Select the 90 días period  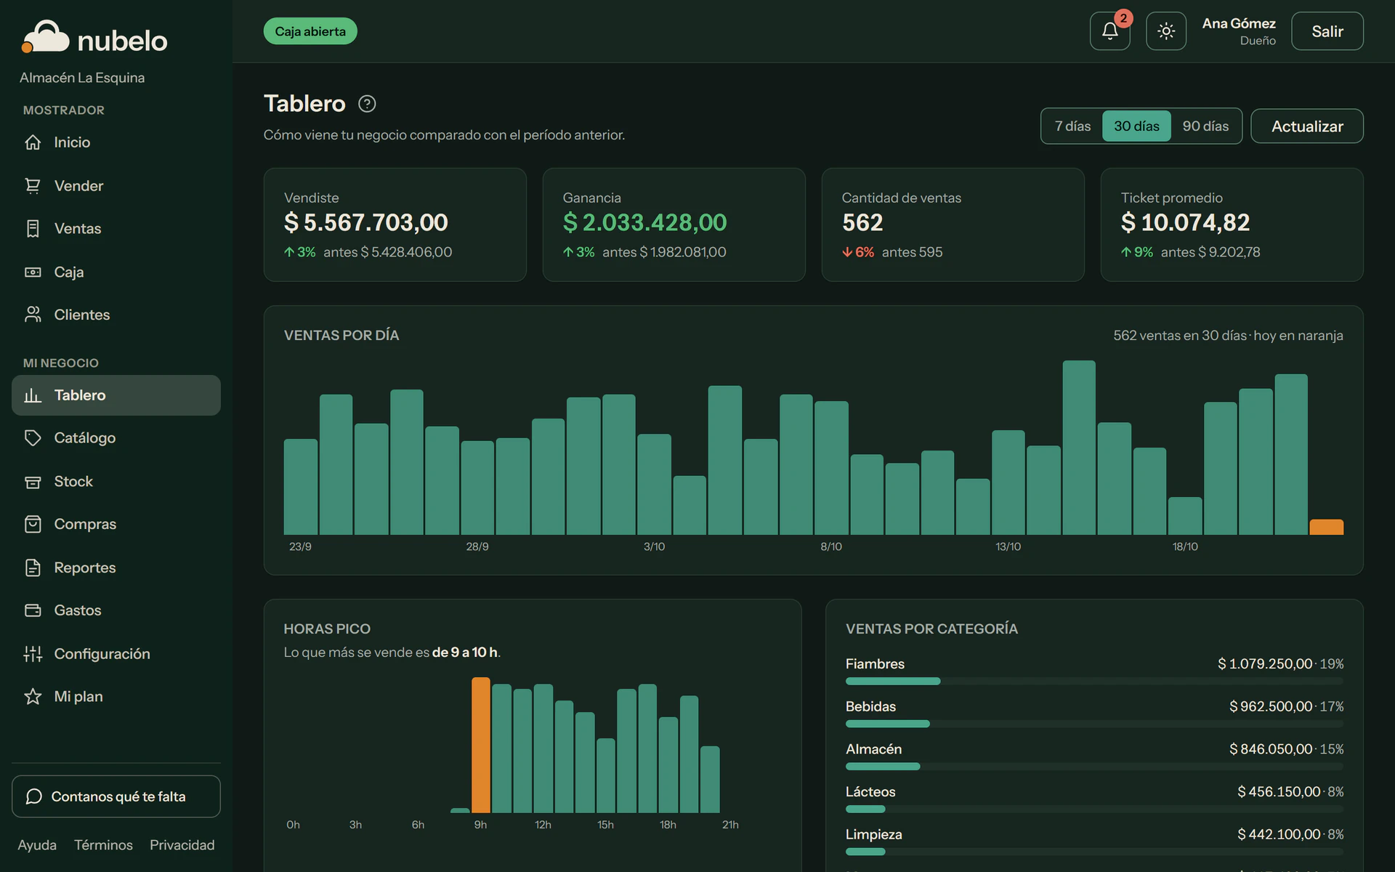(x=1205, y=126)
